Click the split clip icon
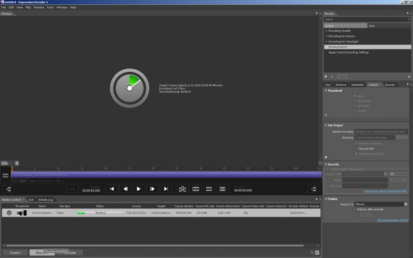The width and height of the screenshot is (413, 258). click(x=182, y=189)
